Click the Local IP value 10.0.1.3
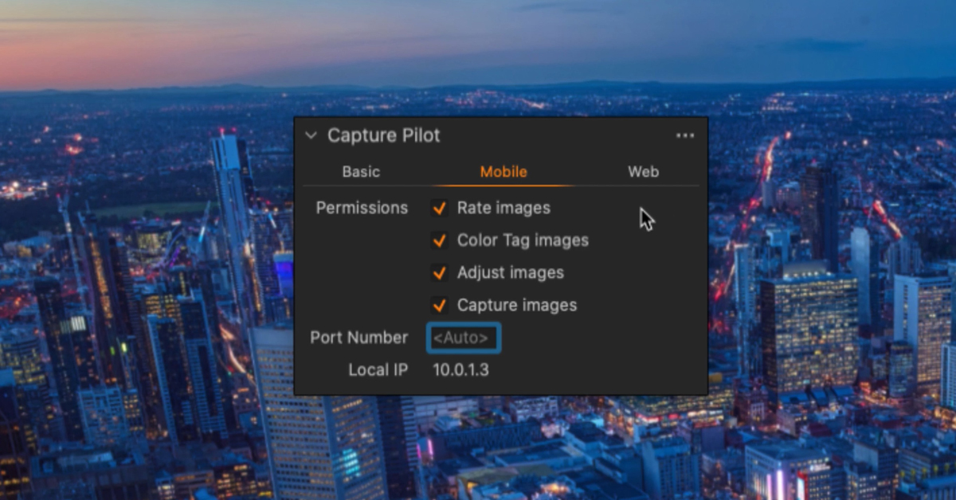The width and height of the screenshot is (956, 500). tap(461, 370)
